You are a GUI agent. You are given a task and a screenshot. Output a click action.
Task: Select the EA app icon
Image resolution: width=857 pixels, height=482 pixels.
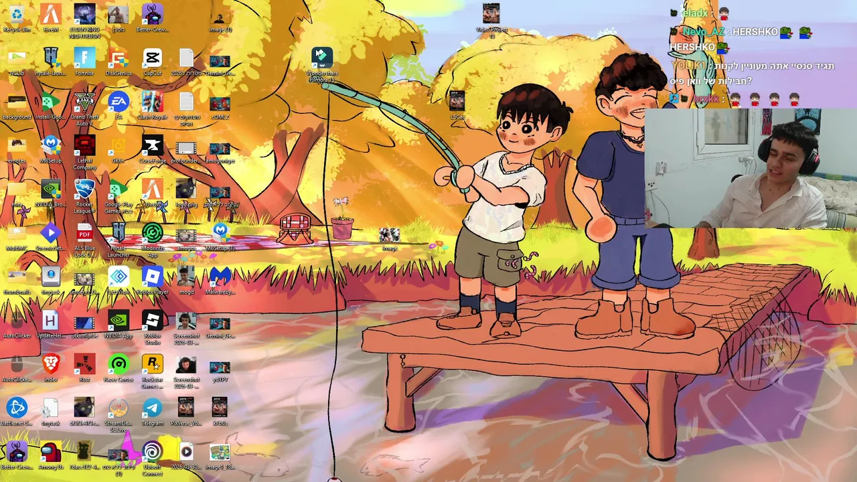[119, 106]
